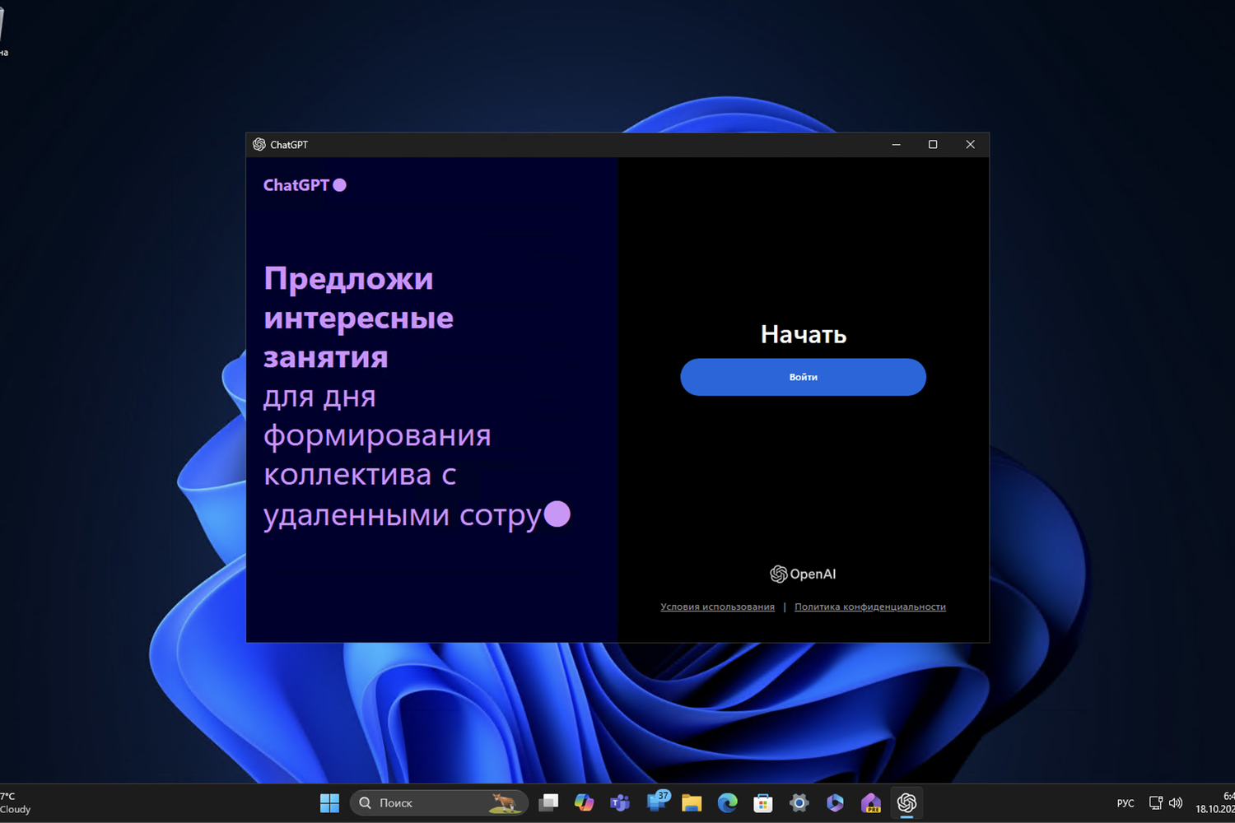This screenshot has width=1235, height=823.
Task: Open network status icon in the system tray
Action: [x=1156, y=802]
